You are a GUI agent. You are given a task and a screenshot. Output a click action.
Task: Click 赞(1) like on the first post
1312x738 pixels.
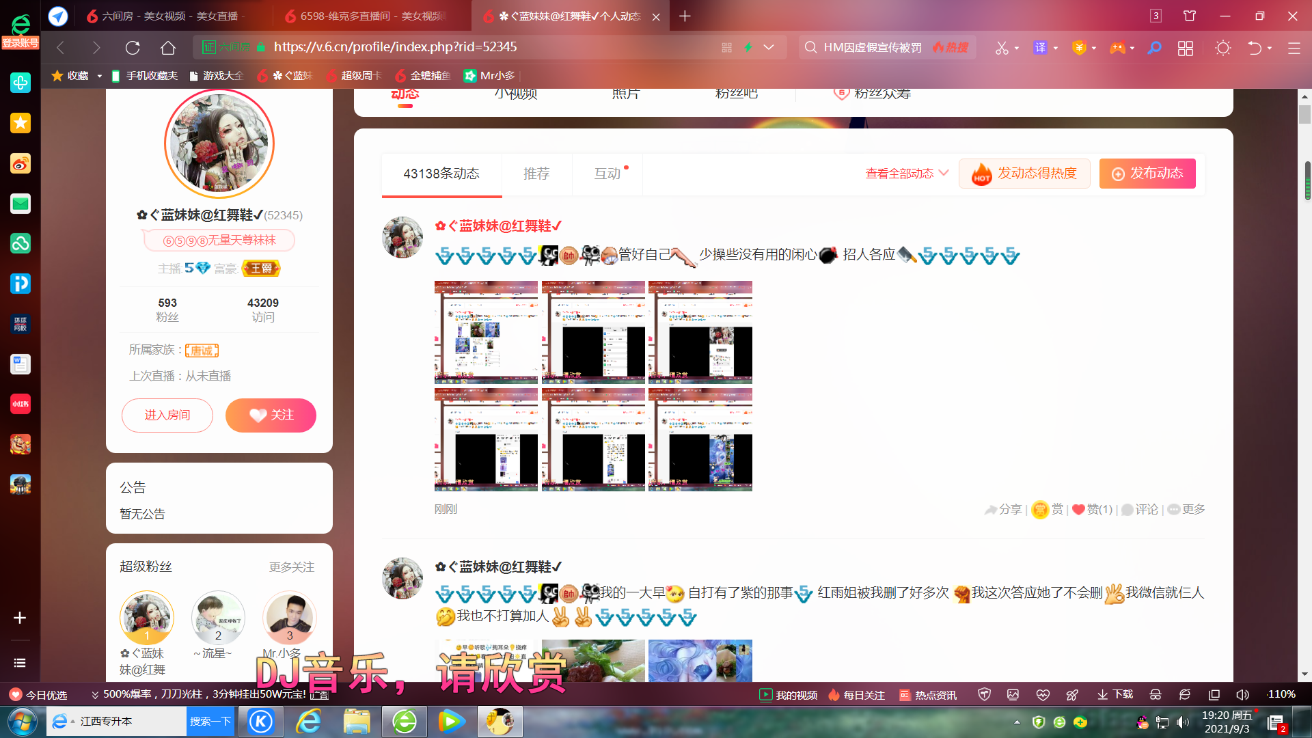pyautogui.click(x=1092, y=509)
